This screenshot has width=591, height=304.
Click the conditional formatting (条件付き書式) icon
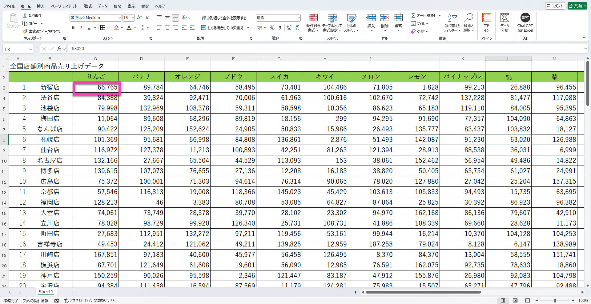313,18
